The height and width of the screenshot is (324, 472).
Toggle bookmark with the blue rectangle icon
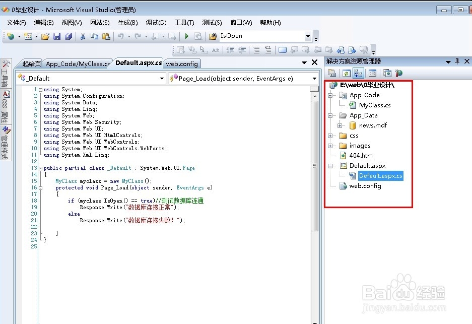coord(283,50)
